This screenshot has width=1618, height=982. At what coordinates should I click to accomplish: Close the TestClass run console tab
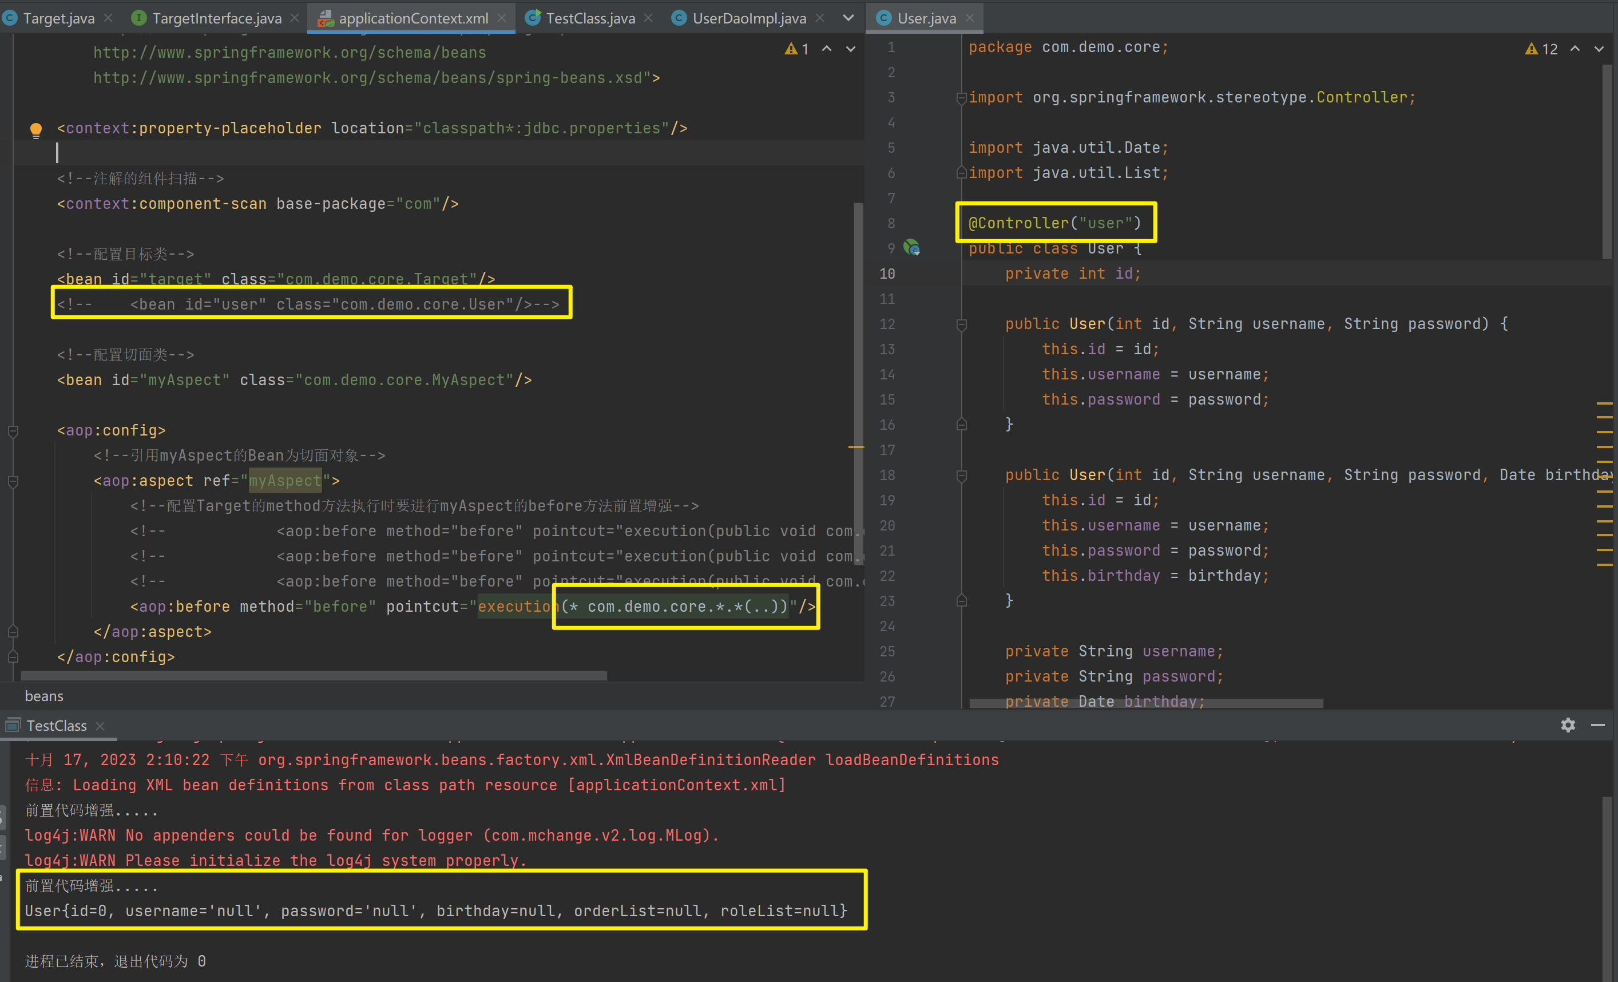101,726
